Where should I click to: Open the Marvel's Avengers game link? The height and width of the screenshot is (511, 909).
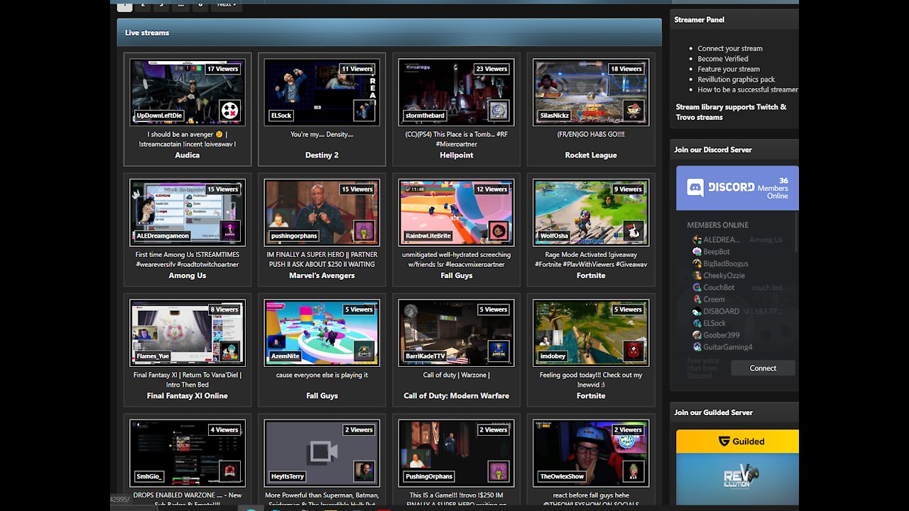pyautogui.click(x=322, y=275)
